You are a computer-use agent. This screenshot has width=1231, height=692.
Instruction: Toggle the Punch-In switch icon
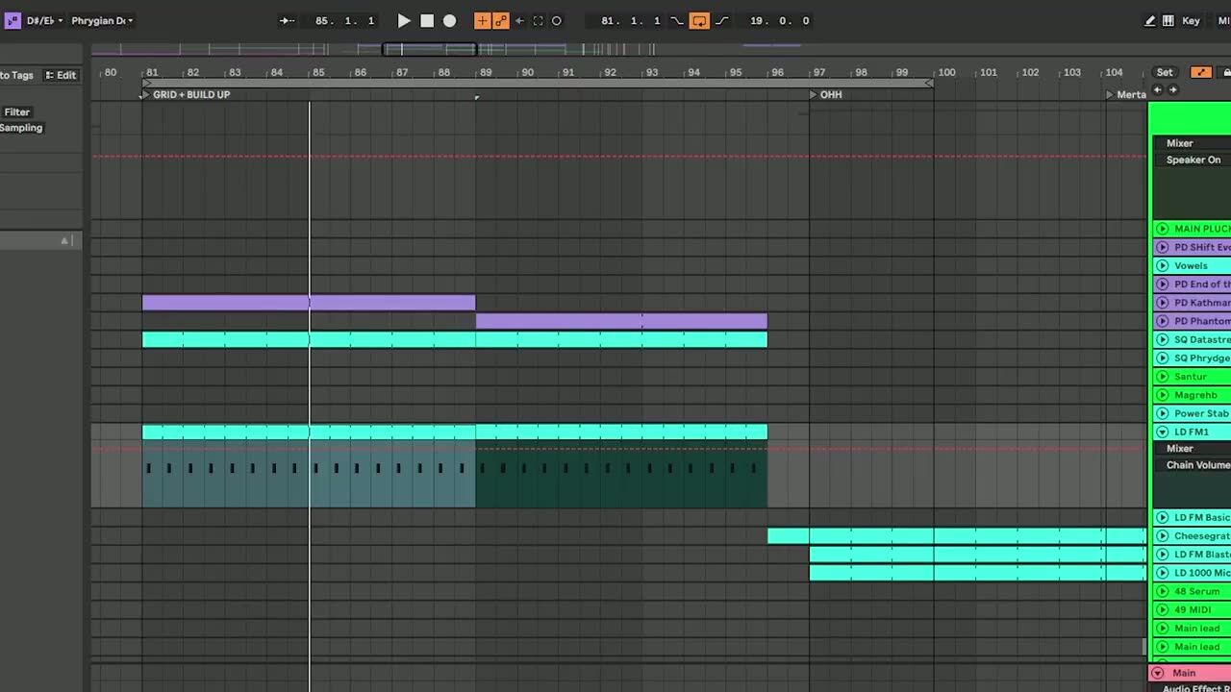pos(677,20)
